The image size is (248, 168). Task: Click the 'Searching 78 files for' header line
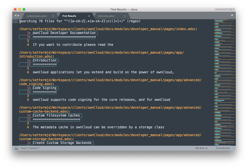coord(80,21)
